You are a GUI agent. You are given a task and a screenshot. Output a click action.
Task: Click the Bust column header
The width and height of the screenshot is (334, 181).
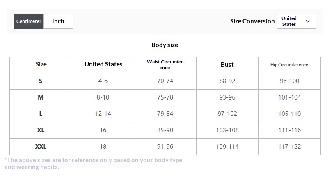coord(227,65)
